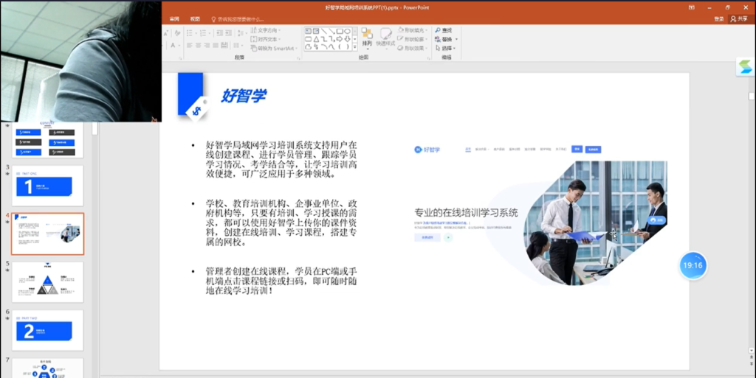
Task: Open Quick Styles (快速样式)
Action: tap(385, 38)
